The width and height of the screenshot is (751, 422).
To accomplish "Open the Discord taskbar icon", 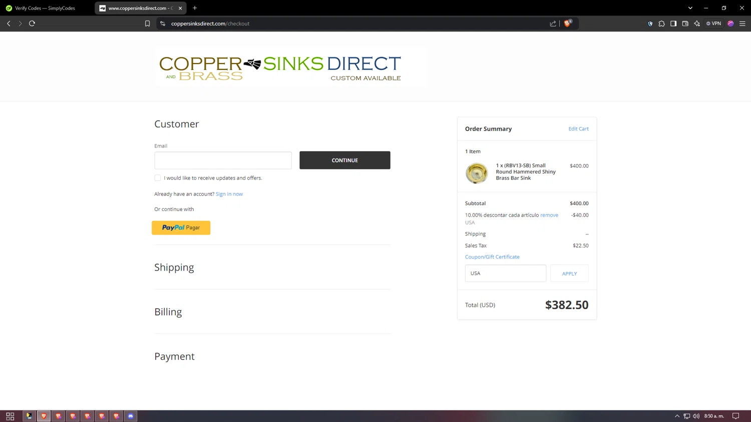I will coord(131,416).
